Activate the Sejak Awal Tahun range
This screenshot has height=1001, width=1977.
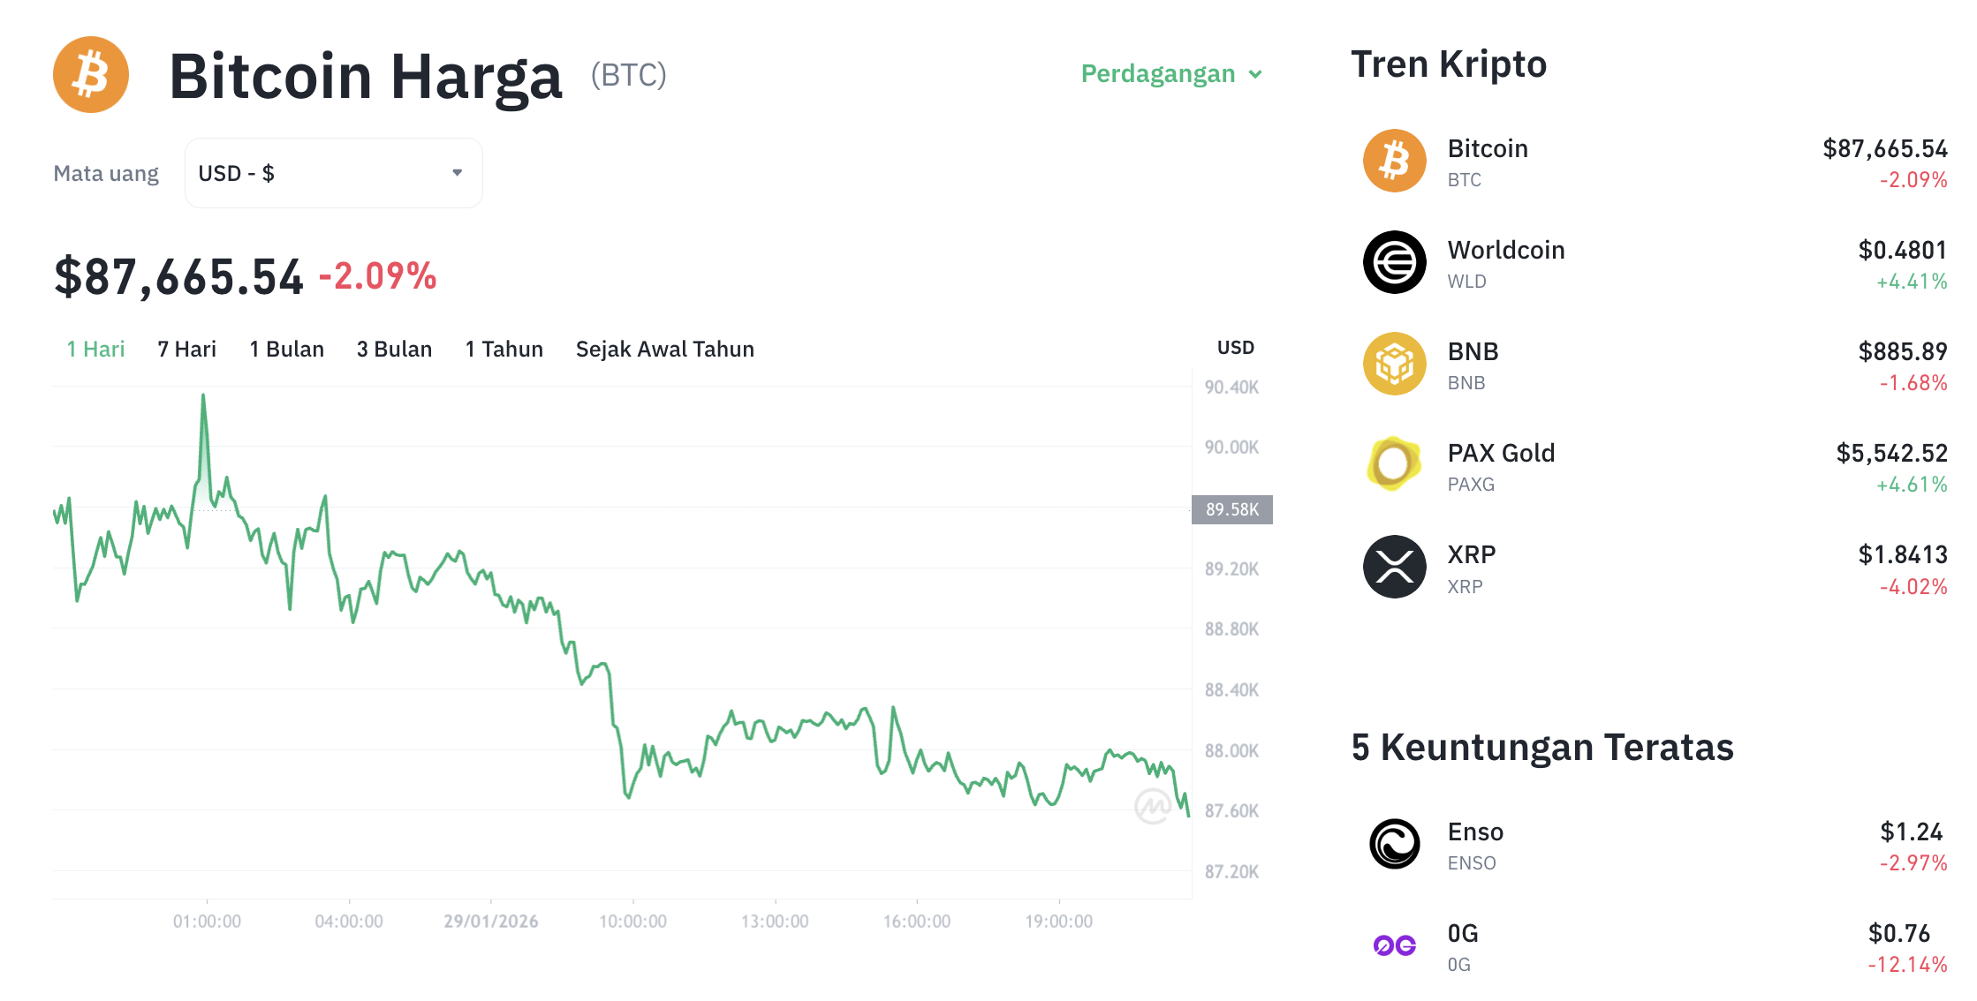(x=664, y=349)
